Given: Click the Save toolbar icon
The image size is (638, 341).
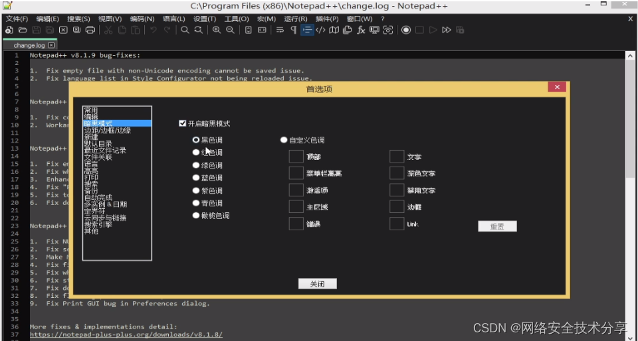Looking at the screenshot, I should [36, 30].
